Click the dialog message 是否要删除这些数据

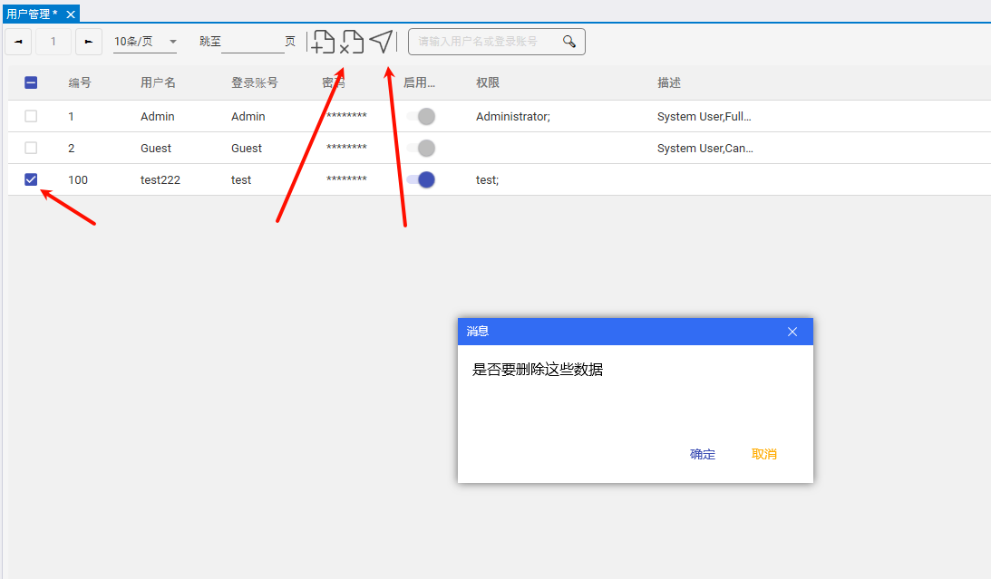538,370
